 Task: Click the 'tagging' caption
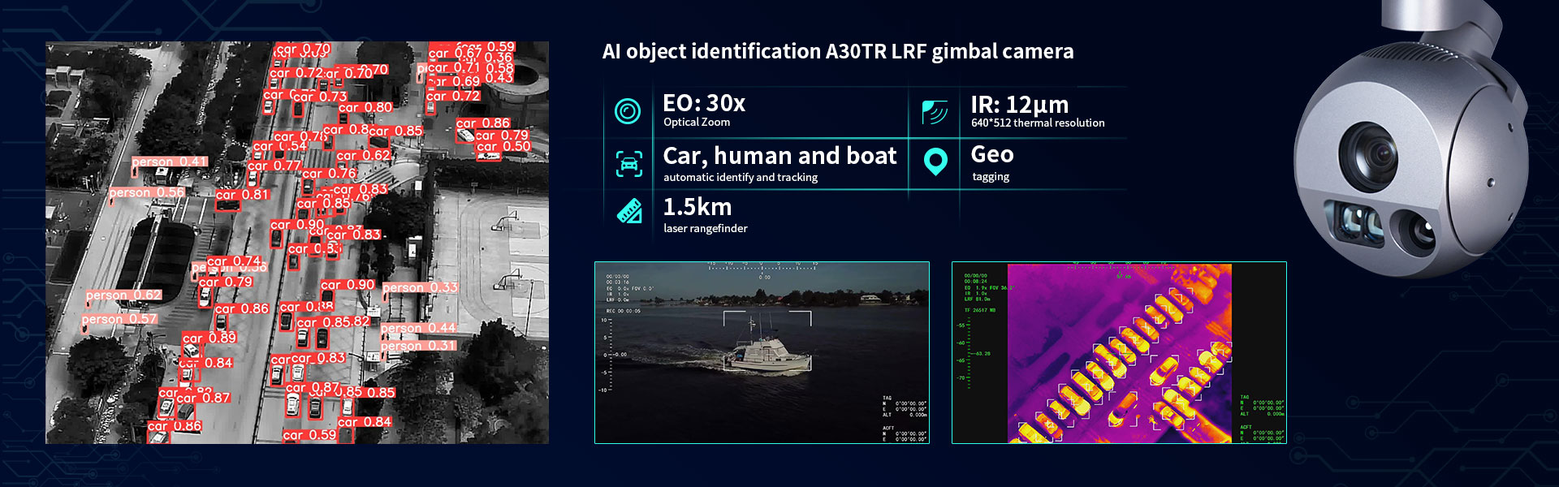(x=991, y=177)
